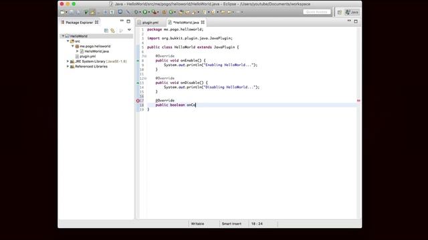
Task: Open the Package Explorer view menu arrow
Action: pyautogui.click(x=129, y=30)
